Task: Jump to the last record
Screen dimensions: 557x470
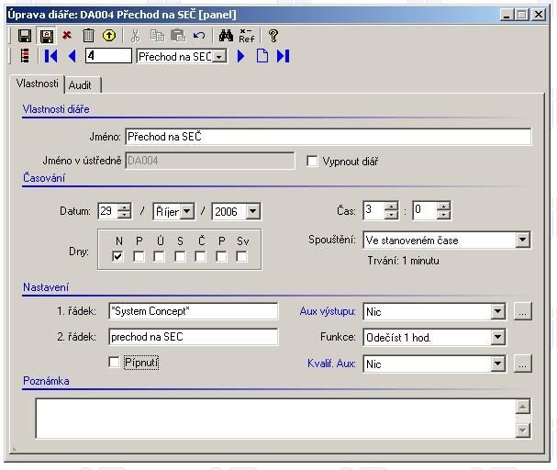Action: [283, 56]
